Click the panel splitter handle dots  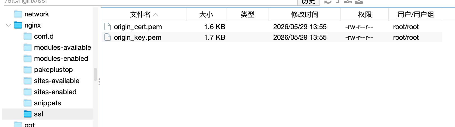click(x=99, y=82)
